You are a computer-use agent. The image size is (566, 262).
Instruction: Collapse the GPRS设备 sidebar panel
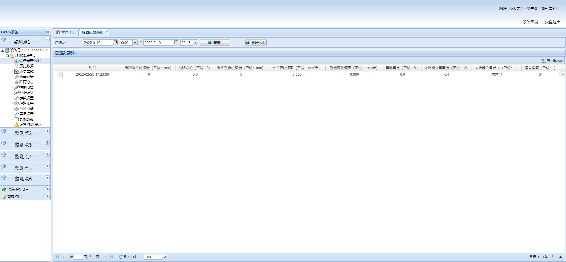coord(48,32)
